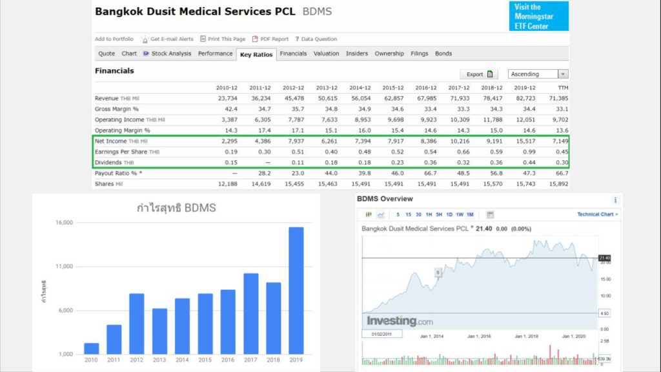Click the 2010-12 column header
This screenshot has width=661, height=372.
[227, 88]
